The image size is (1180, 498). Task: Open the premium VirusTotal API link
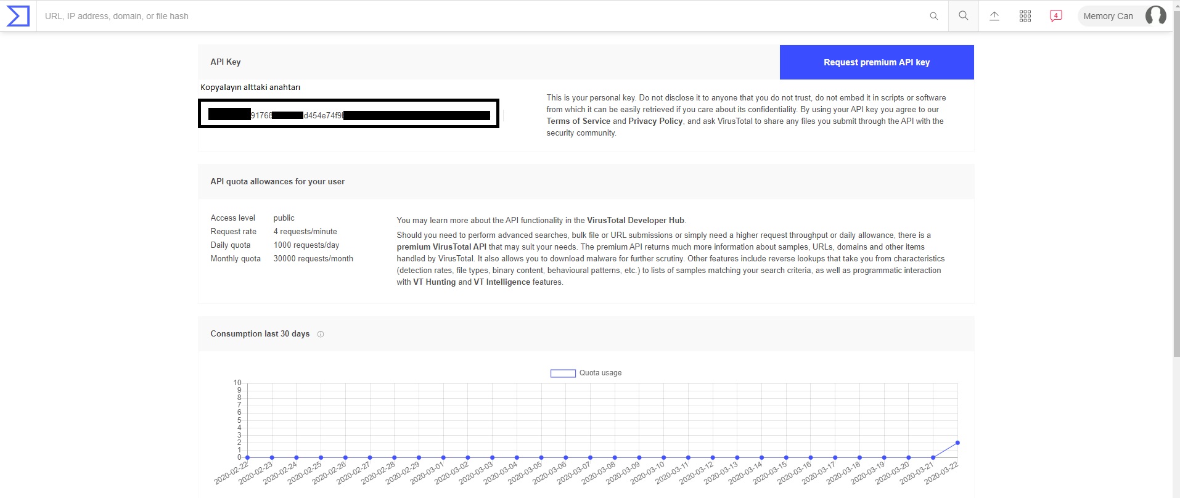[441, 247]
